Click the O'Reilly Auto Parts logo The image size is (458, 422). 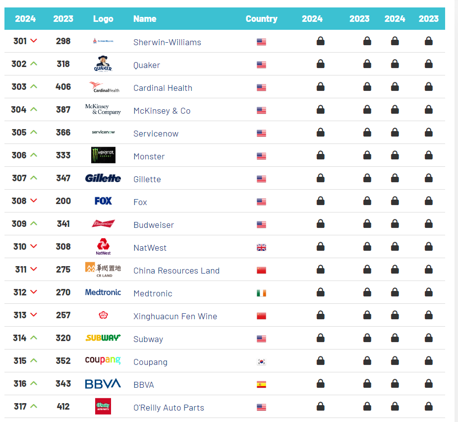[x=103, y=406]
